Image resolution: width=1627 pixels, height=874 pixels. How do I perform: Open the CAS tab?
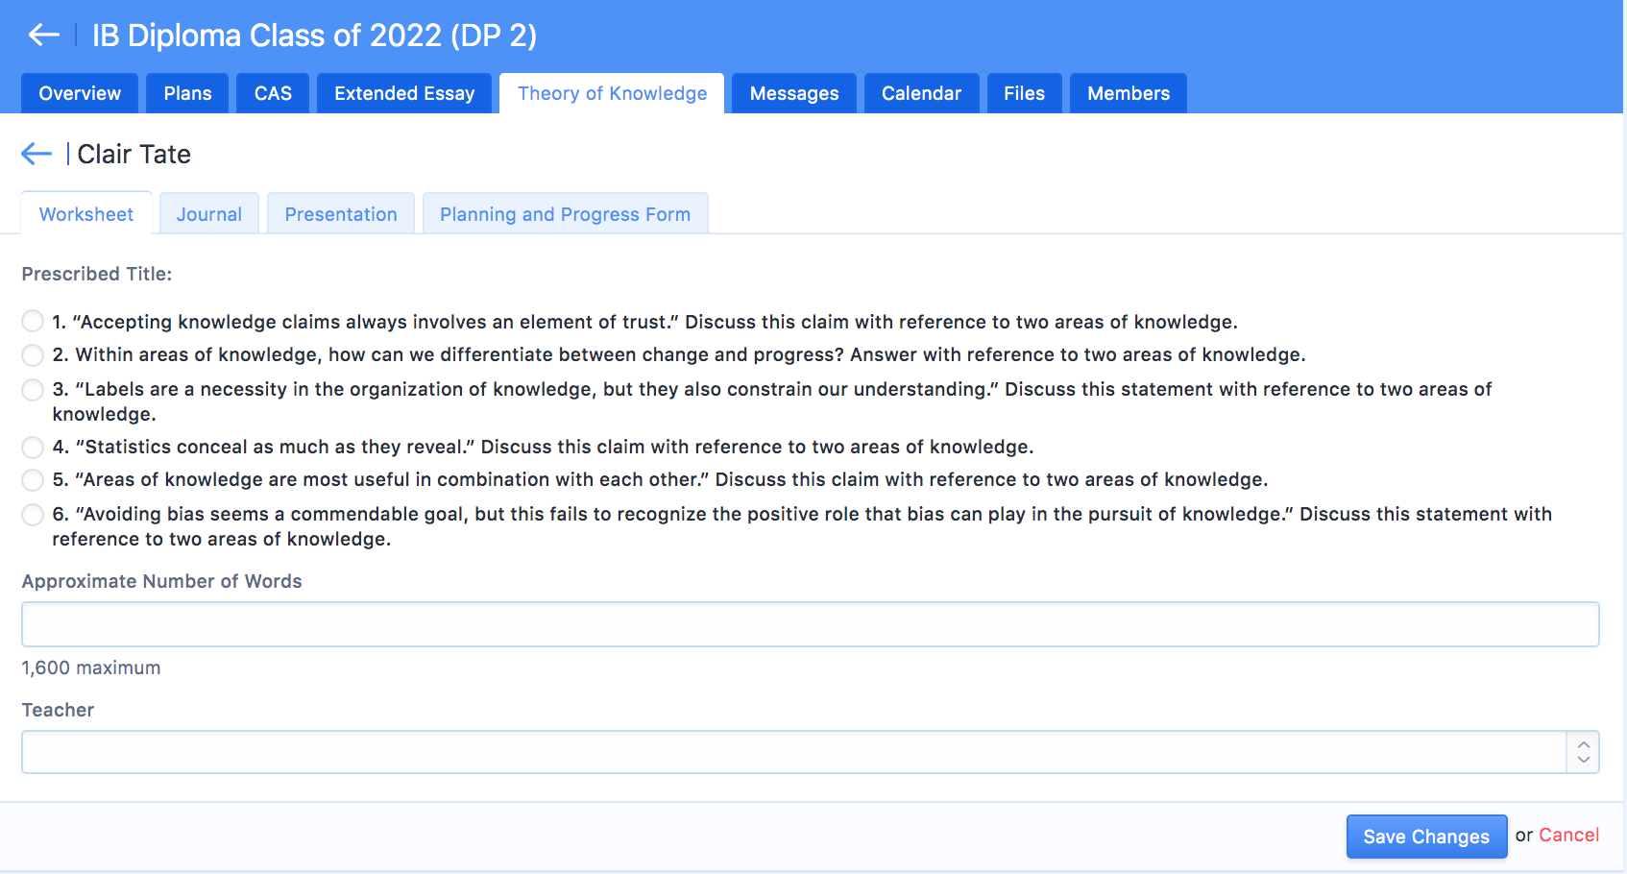click(x=273, y=93)
